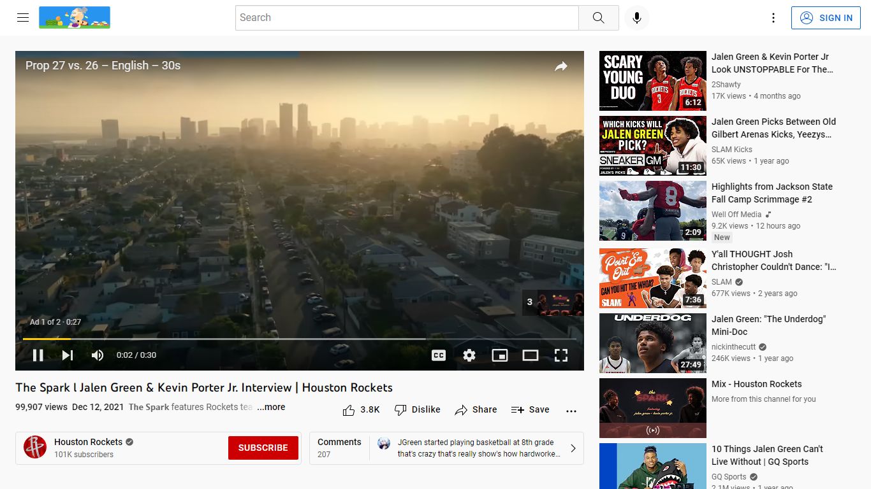Open the Underdog Mini-Doc thumbnail
Image resolution: width=871 pixels, height=489 pixels.
653,343
